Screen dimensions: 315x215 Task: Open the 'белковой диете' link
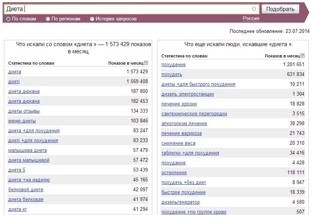pyautogui.click(x=26, y=190)
